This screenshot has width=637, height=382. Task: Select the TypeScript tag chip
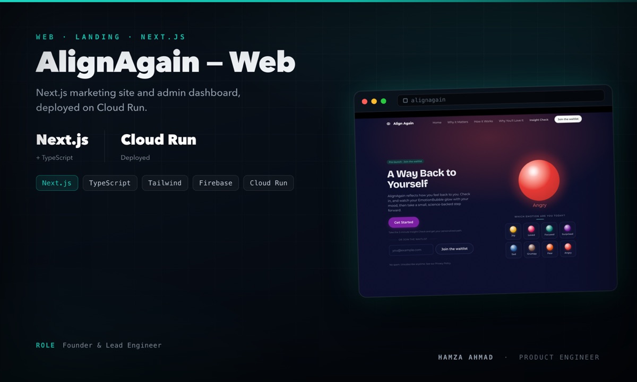point(110,183)
